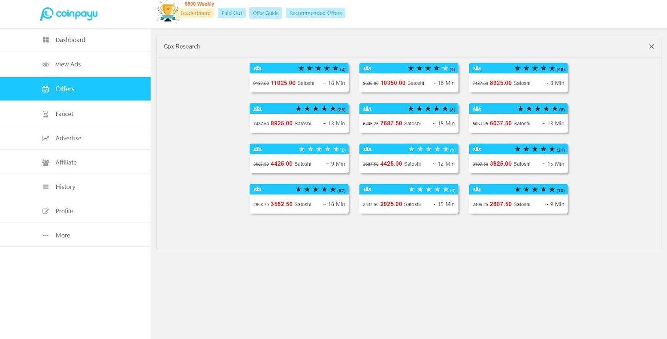Screen dimensions: 667x339
Task: Open the Leaderboard button
Action: (x=196, y=13)
